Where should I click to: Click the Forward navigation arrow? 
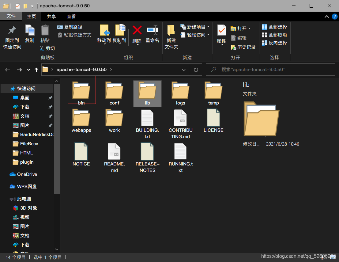[20, 70]
